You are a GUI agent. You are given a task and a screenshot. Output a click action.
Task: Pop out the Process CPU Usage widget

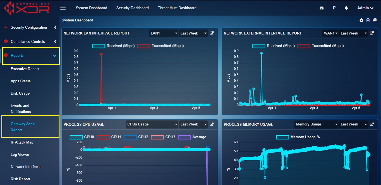212,124
